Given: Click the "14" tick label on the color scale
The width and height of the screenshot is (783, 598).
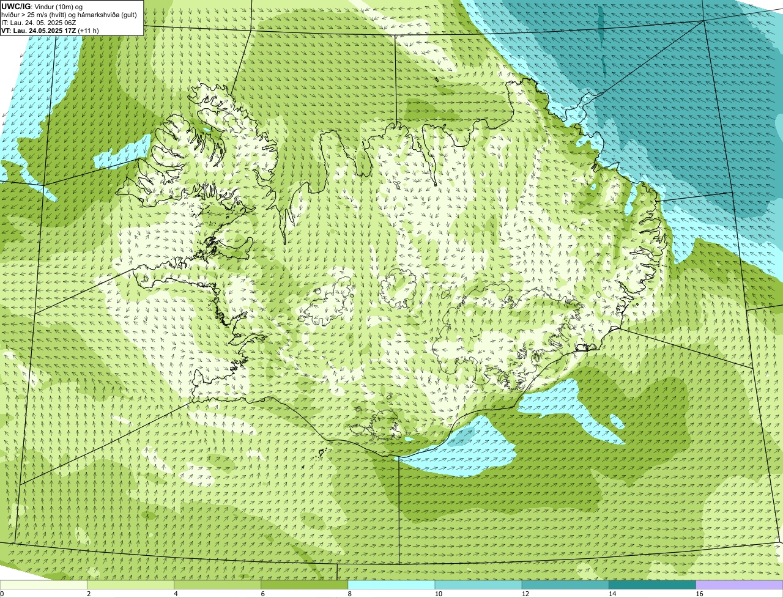Looking at the screenshot, I should pos(612,594).
